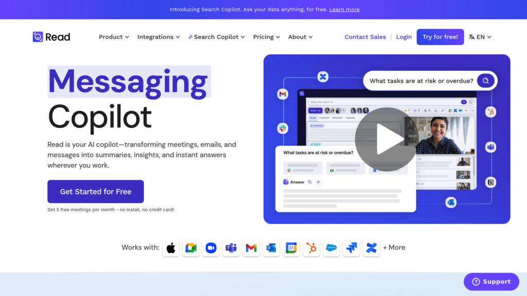
Task: Click the Gmail icon in Works with row
Action: (251, 248)
